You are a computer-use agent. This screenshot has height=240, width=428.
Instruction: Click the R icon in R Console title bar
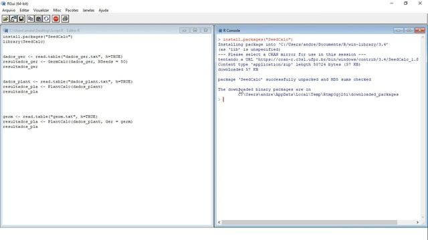(220, 31)
